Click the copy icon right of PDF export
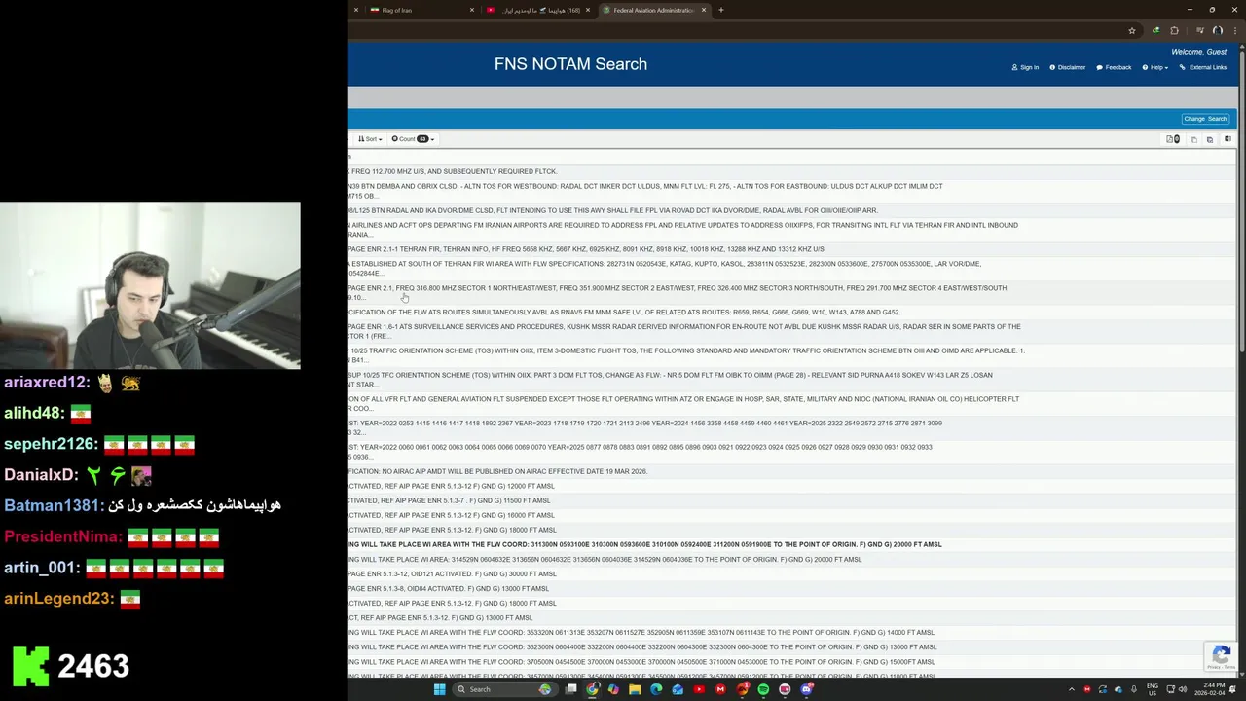 click(1193, 139)
